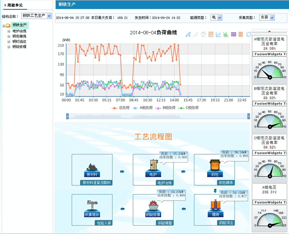Collapse the 钢铁生产 tree node

pyautogui.click(x=4, y=26)
